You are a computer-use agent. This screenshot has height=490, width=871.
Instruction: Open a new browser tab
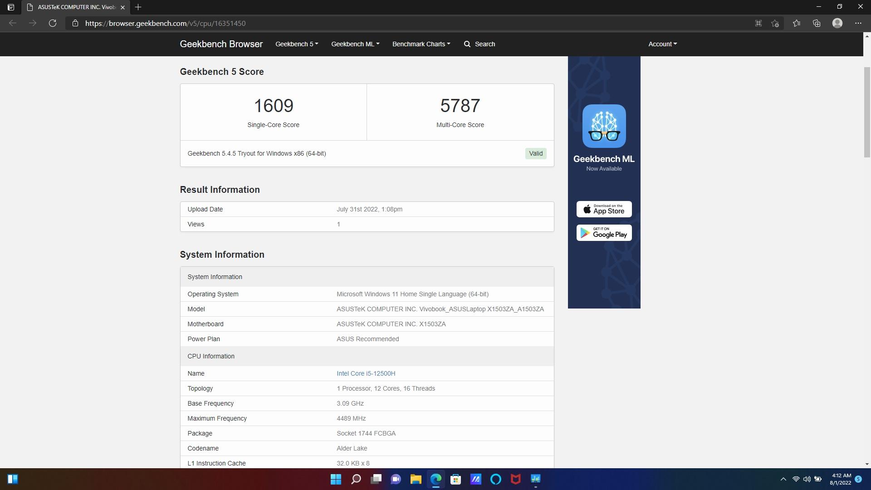pos(138,7)
